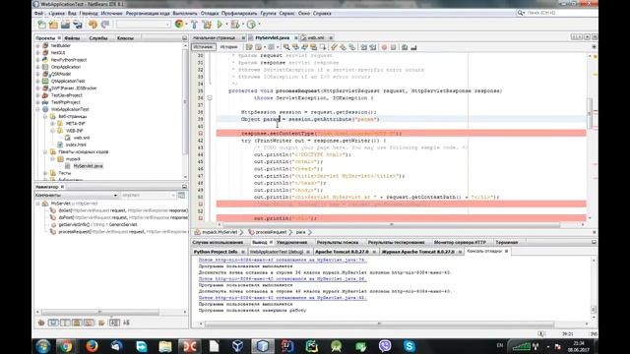Click the editor horizontal scrollbar

[392, 225]
